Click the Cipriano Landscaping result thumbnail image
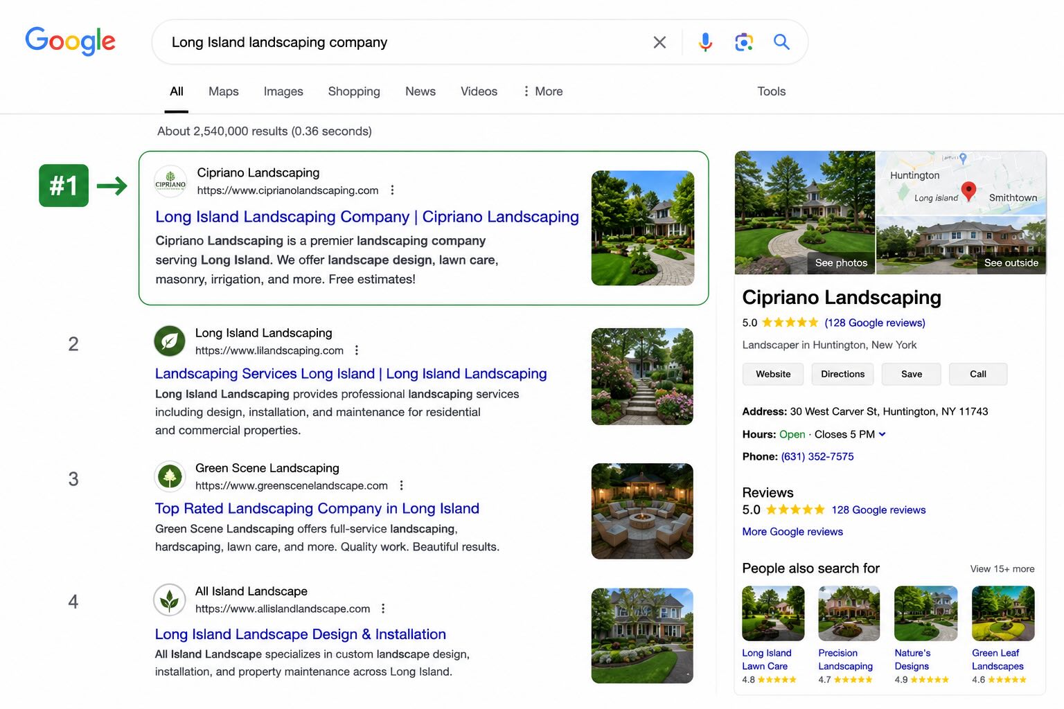 [643, 228]
